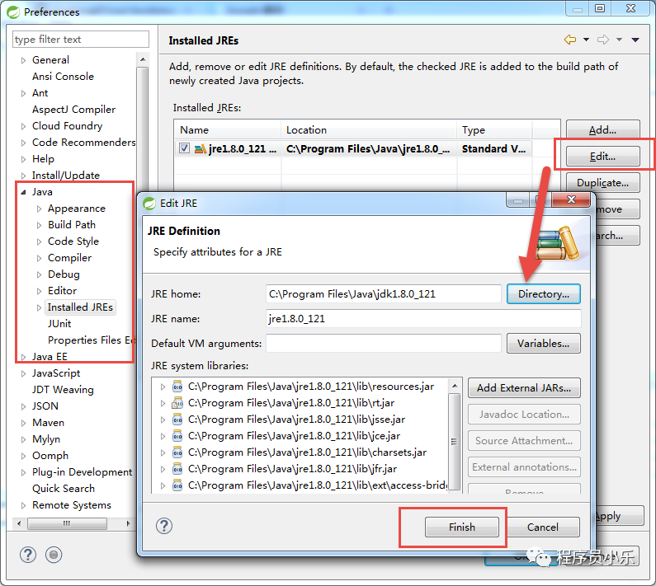Click the JRE name field
The width and height of the screenshot is (656, 586).
(423, 318)
